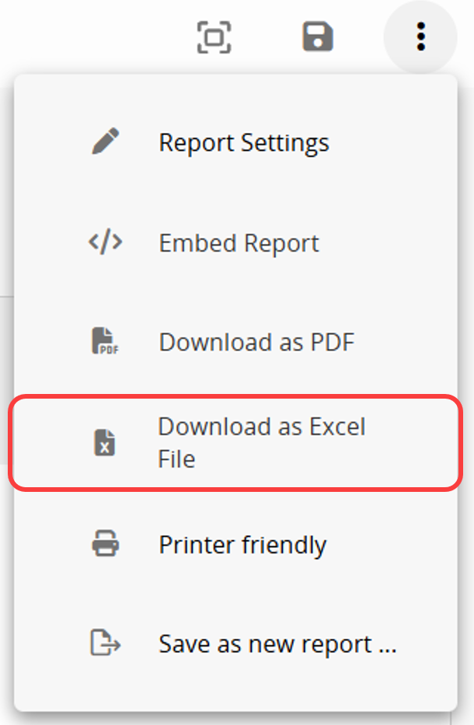Close the three-dot more options menu
The height and width of the screenshot is (725, 474).
pyautogui.click(x=420, y=37)
